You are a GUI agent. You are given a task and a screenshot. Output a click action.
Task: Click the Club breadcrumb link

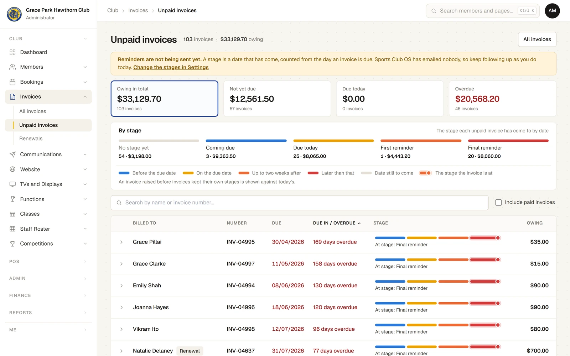113,10
